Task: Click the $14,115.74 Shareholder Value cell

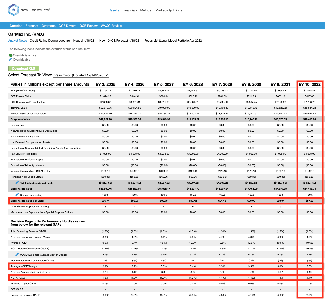Action: click(310, 189)
